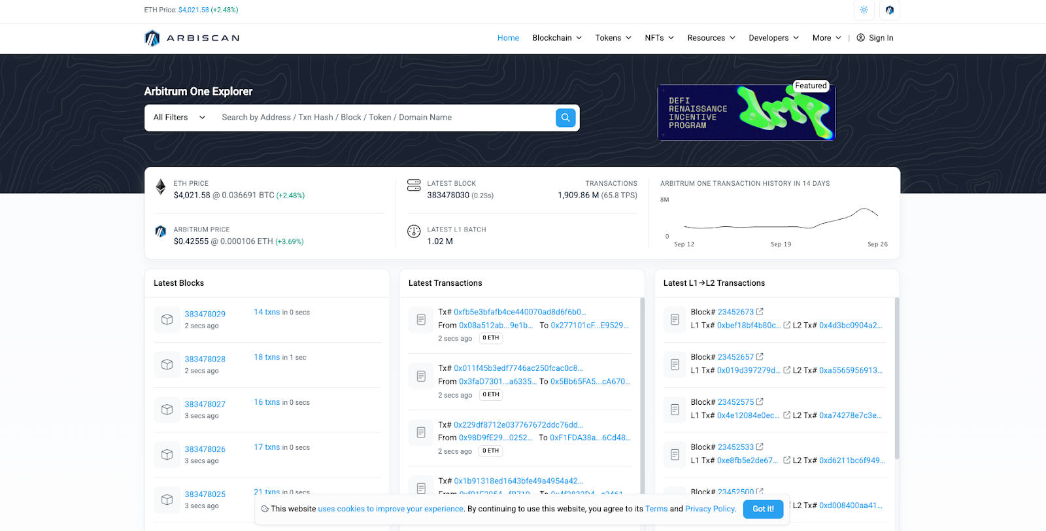
Task: Open external link icon next to Block# 23452673
Action: tap(760, 312)
